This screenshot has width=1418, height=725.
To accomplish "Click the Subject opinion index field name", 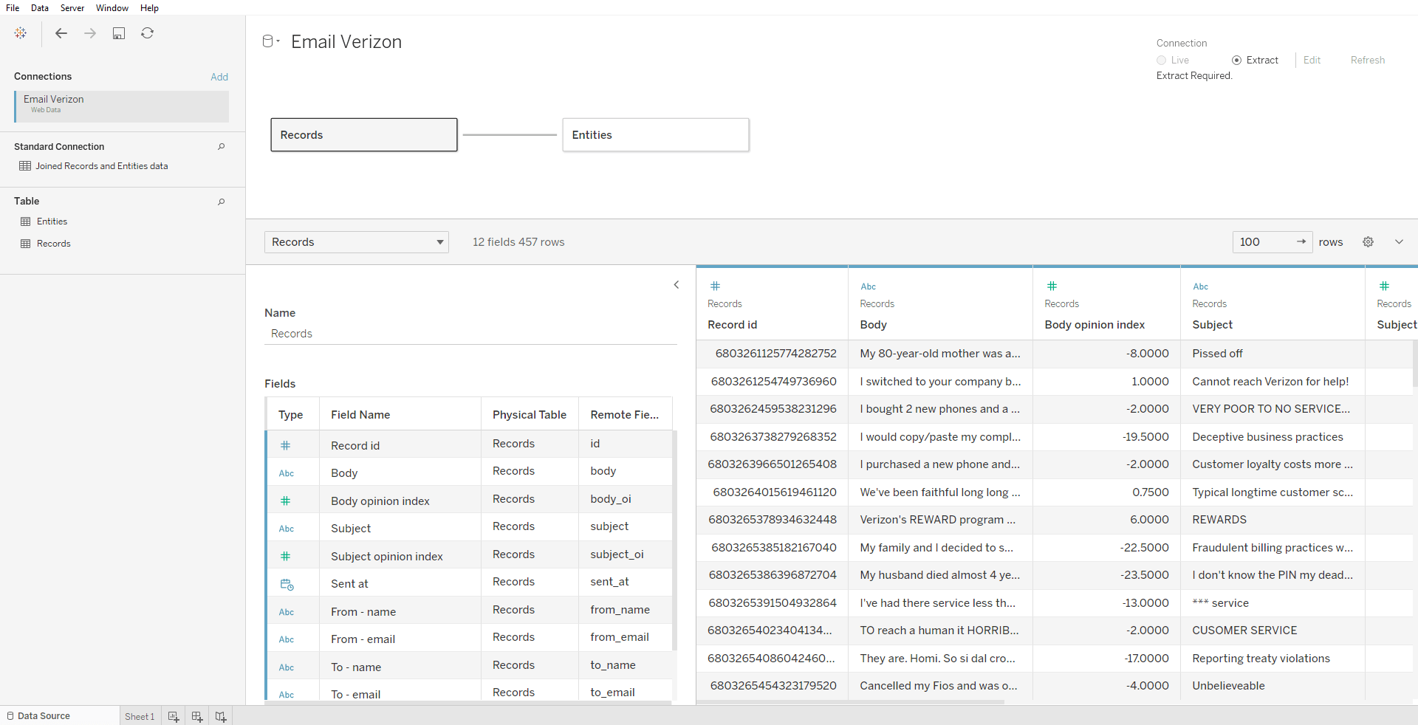I will point(387,557).
